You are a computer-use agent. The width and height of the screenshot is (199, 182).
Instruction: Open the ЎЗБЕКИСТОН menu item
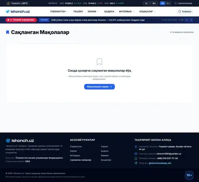[58, 12]
